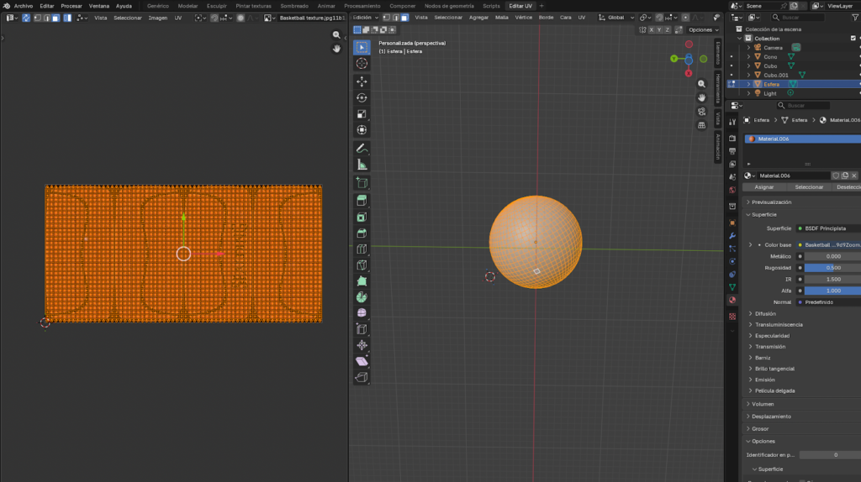Pick the Measure tool in viewport toolbar

tap(362, 165)
